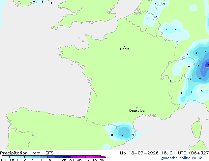Click the GFS model label

pos(49,153)
